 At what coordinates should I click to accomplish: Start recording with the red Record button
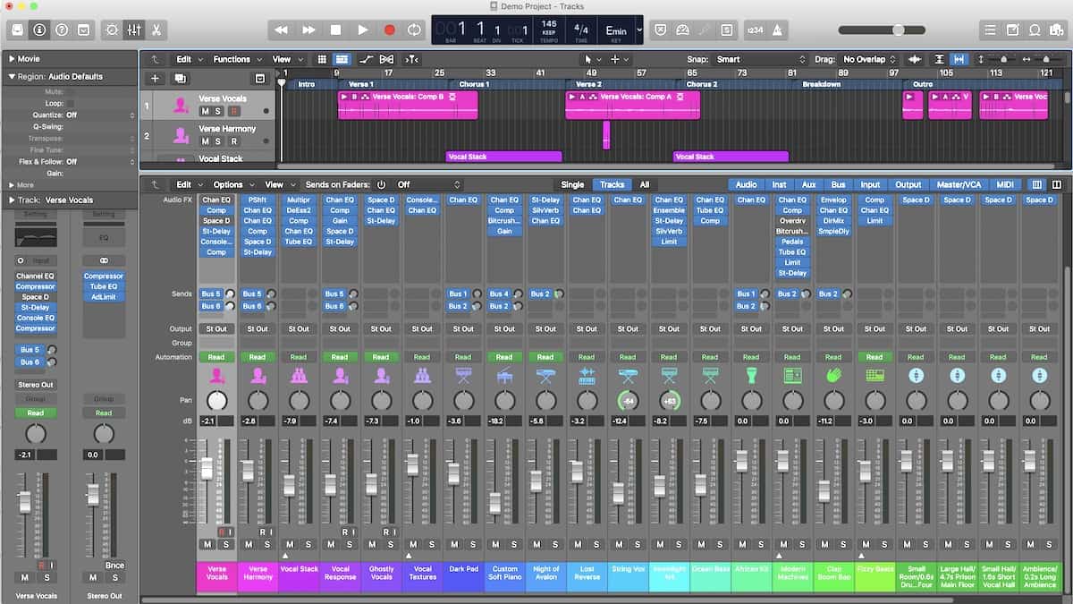[389, 30]
